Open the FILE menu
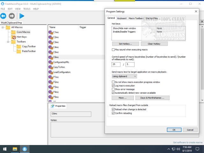 click(x=3, y=9)
